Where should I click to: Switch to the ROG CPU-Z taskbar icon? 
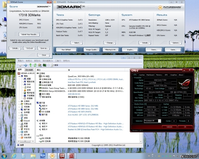click(x=72, y=156)
